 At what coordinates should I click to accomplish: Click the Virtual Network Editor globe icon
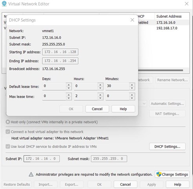pos(4,4)
